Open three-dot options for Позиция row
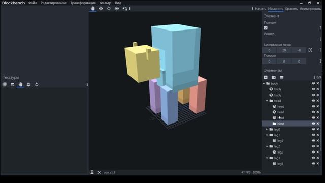The height and width of the screenshot is (183, 325). [320, 28]
